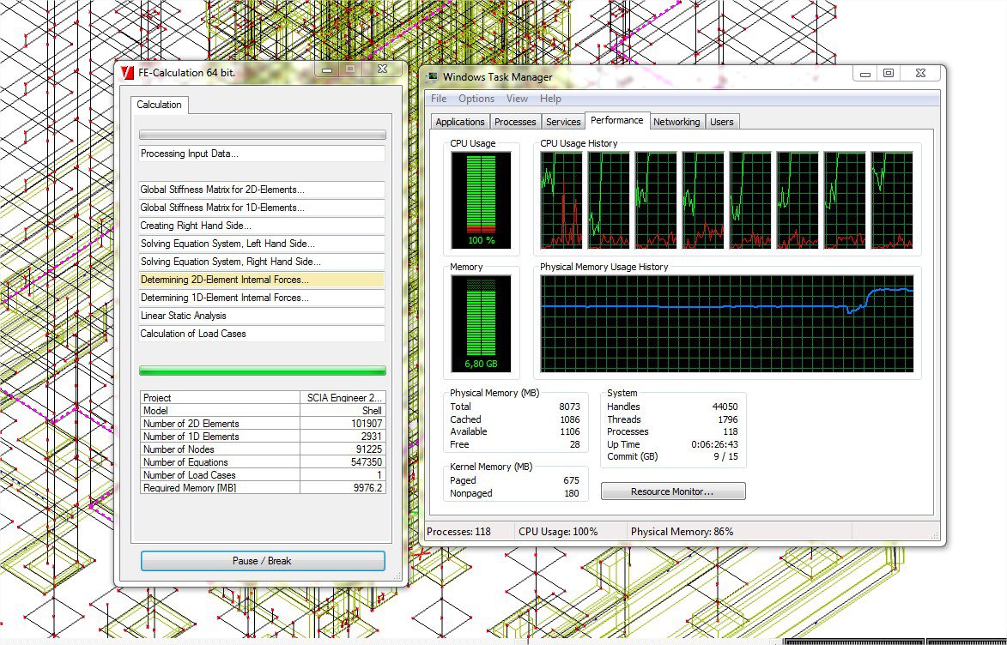The height and width of the screenshot is (645, 1007).
Task: Open the Options menu in Task Manager
Action: 476,99
